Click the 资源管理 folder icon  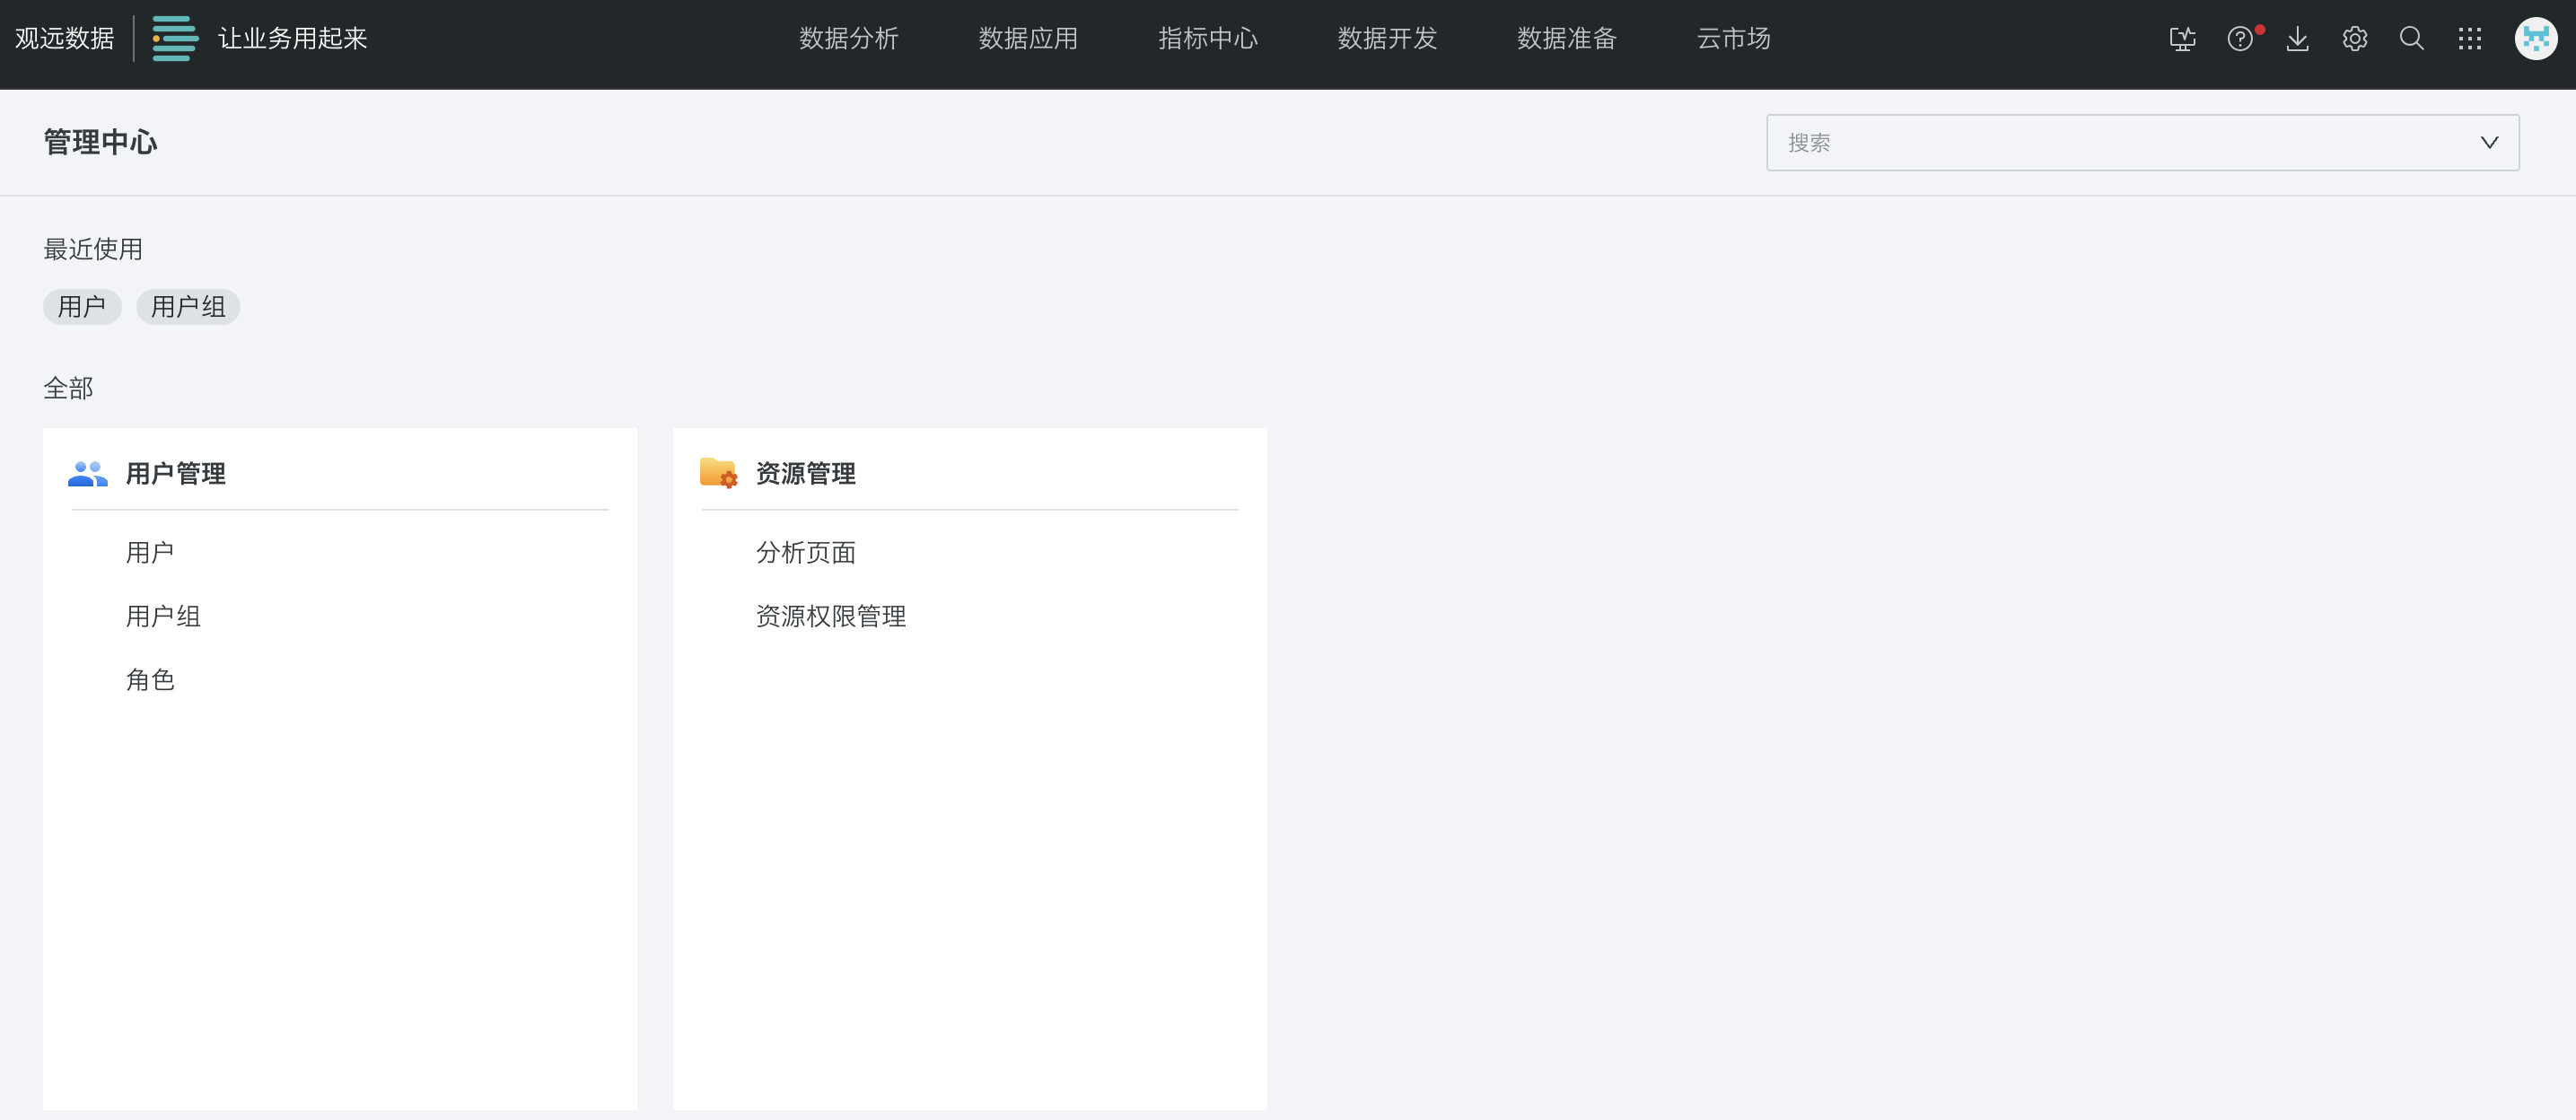(x=718, y=473)
